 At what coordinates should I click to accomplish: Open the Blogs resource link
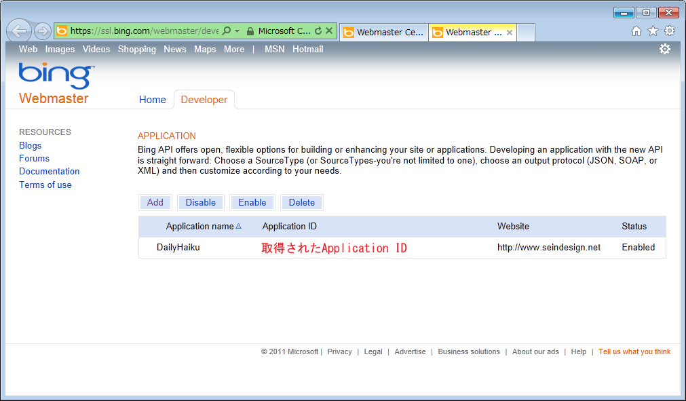[x=30, y=146]
